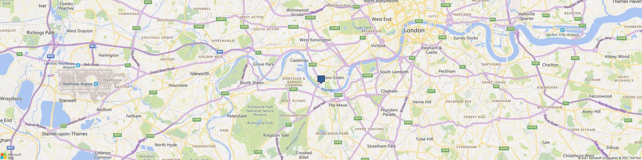Select the Isleworth place label
This screenshot has width=642, height=160.
200,73
